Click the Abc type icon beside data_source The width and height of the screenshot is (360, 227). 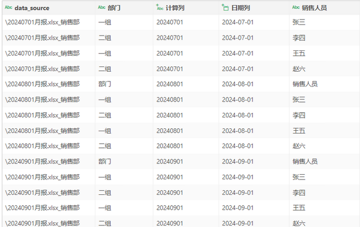point(8,7)
